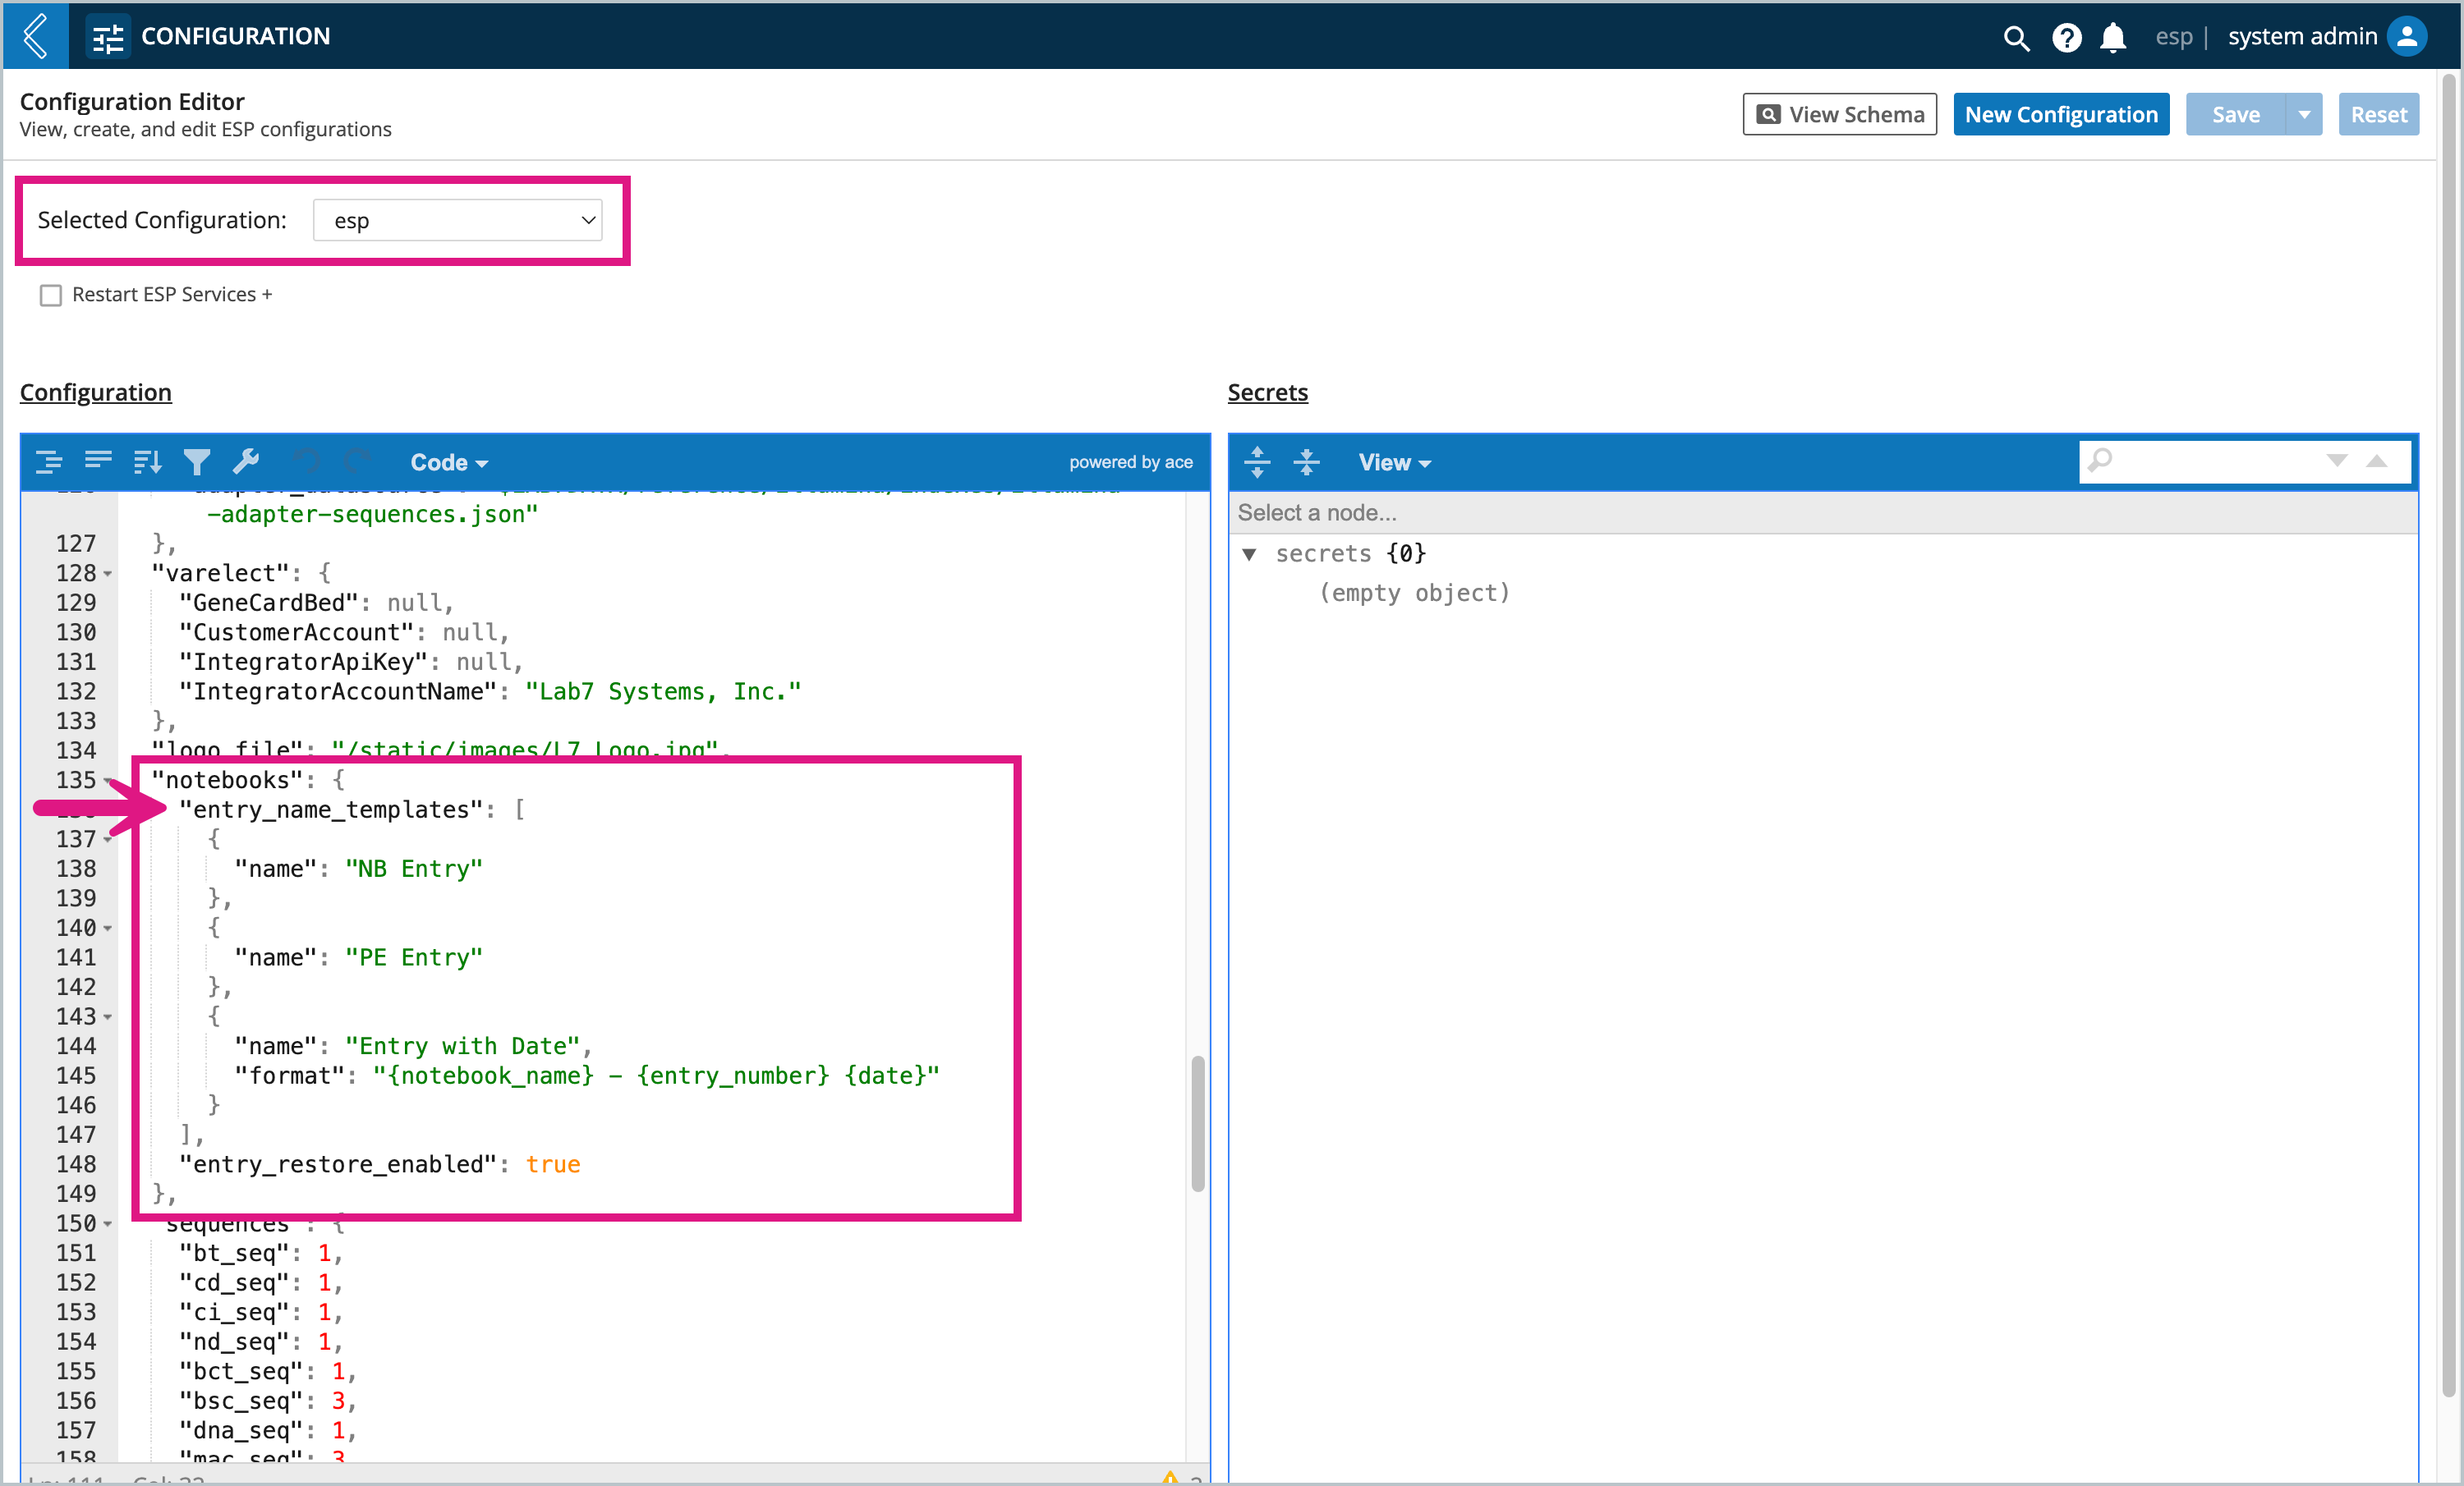
Task: Open global search magnifier in header
Action: coord(2016,38)
